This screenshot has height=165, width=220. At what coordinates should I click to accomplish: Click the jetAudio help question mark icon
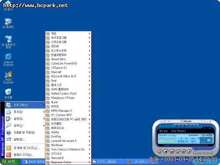coord(202,121)
